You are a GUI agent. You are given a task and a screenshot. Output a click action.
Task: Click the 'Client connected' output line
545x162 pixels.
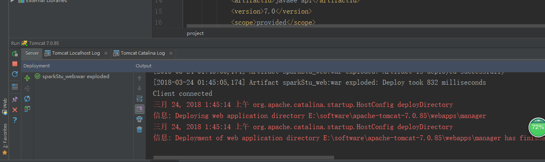click(183, 94)
